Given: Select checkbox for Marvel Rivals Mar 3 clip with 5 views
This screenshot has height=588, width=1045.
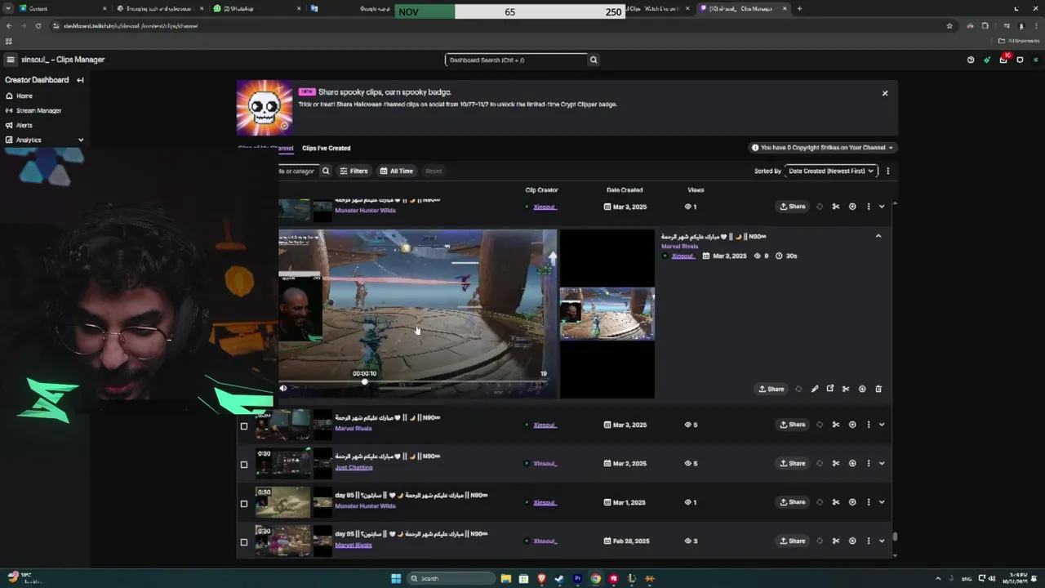Looking at the screenshot, I should tap(243, 425).
